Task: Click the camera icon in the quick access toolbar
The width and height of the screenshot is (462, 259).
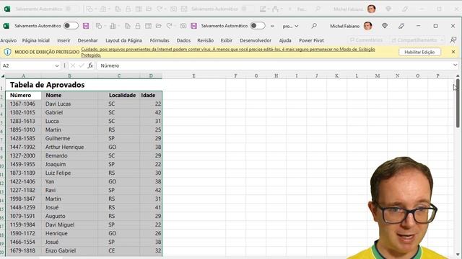Action: click(x=183, y=26)
